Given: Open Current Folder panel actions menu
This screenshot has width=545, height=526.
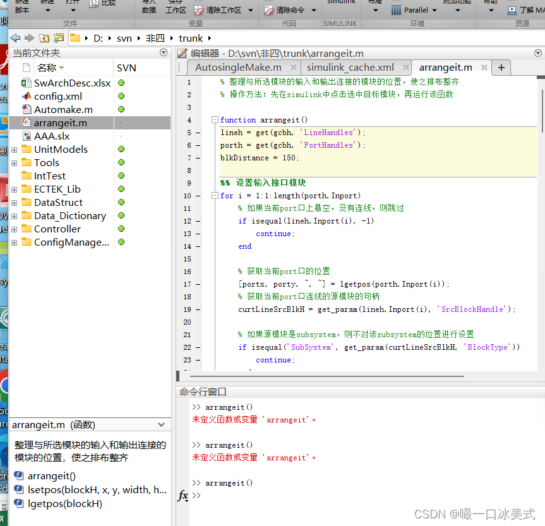Looking at the screenshot, I should (x=164, y=52).
